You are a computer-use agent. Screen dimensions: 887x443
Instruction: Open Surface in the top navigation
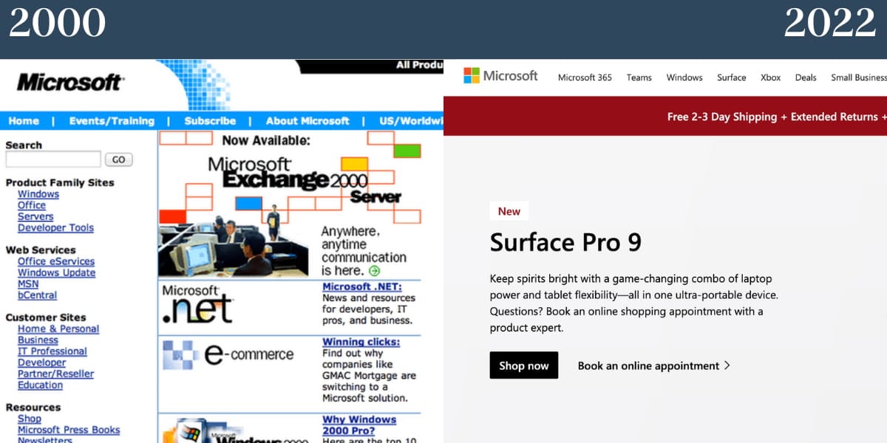(732, 78)
